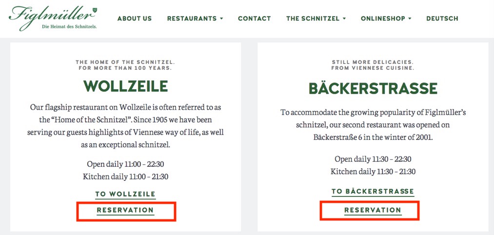Click the Figlmüller logo
This screenshot has height=235, width=494.
point(53,18)
